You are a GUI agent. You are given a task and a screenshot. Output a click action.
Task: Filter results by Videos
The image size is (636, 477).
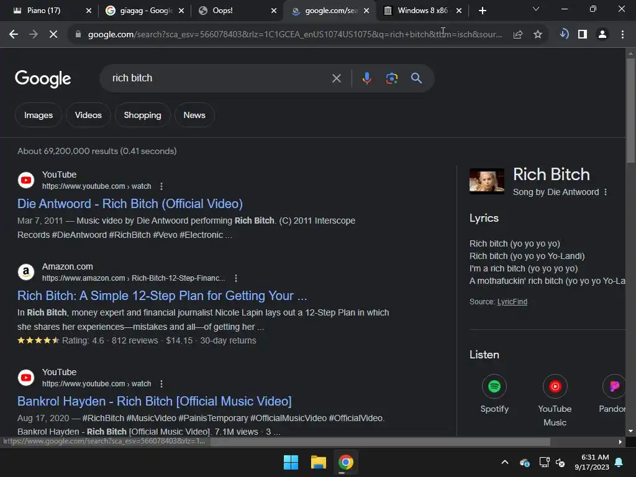[88, 115]
